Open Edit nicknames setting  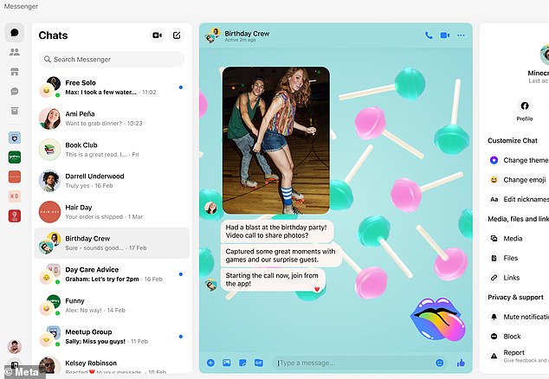[523, 200]
